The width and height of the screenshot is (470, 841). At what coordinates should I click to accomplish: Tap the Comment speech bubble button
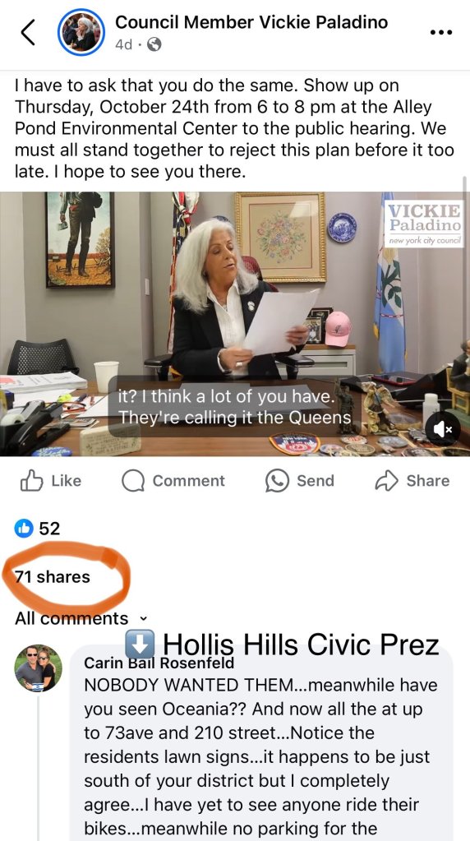(x=173, y=481)
